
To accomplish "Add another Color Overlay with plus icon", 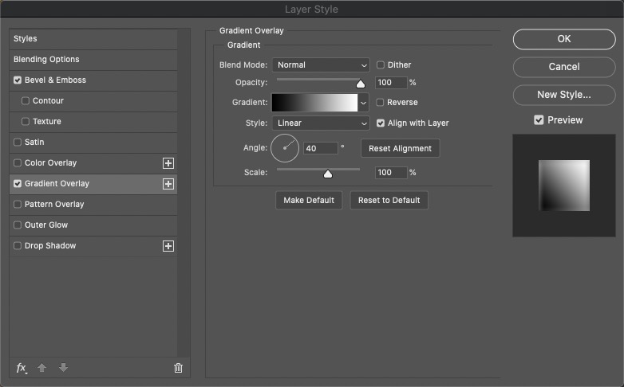I will point(168,163).
